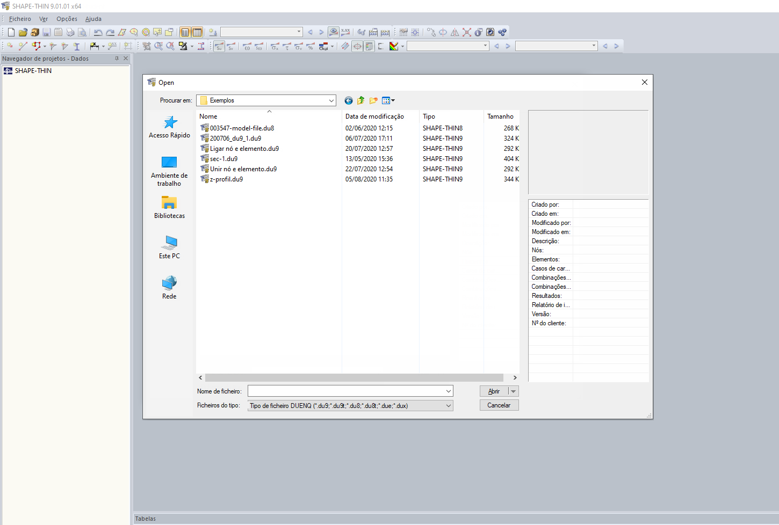Select Este PC in the places bar
Screen dimensions: 779x525
click(x=169, y=247)
